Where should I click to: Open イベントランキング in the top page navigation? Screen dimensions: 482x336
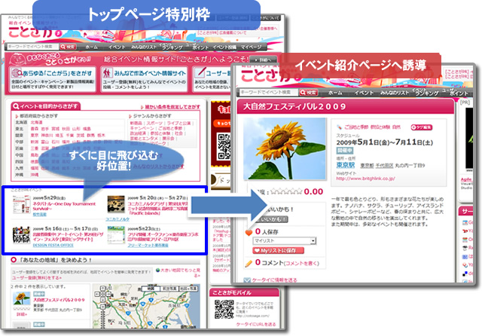coord(172,47)
